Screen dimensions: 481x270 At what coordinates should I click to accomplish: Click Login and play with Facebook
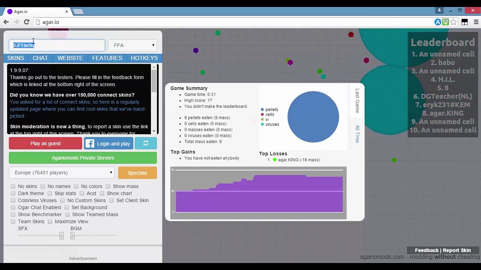[x=109, y=143]
